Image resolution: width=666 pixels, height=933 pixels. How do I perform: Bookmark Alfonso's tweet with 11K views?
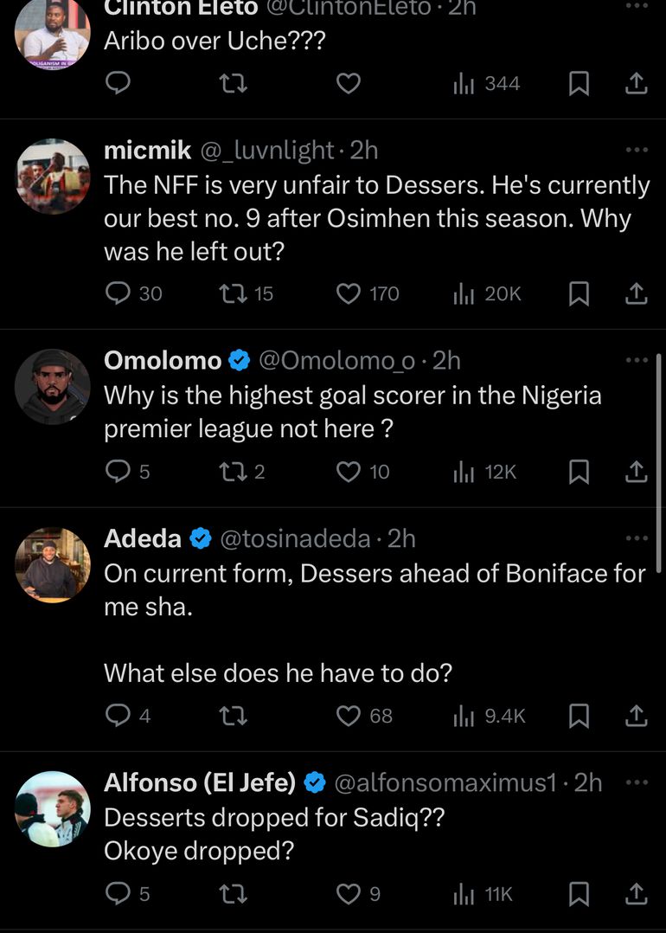point(579,893)
